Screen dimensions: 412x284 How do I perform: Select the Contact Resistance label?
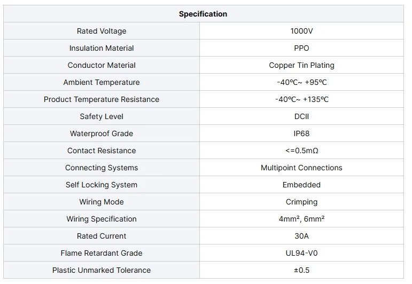pos(102,151)
